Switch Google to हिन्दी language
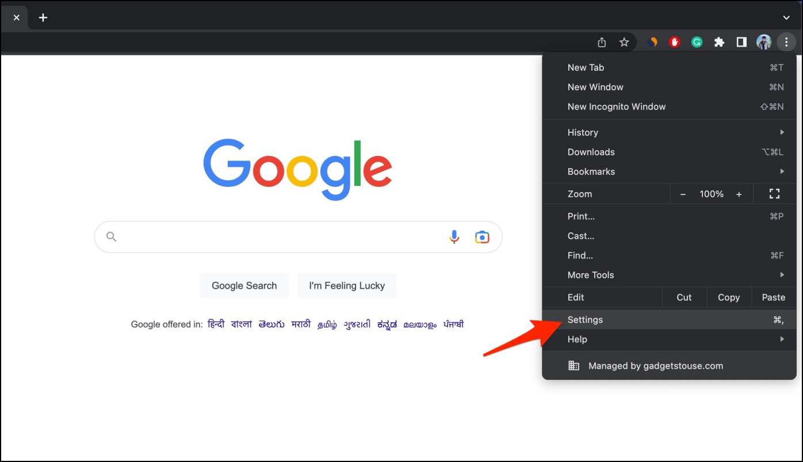Screen dimensions: 803x462 216,324
